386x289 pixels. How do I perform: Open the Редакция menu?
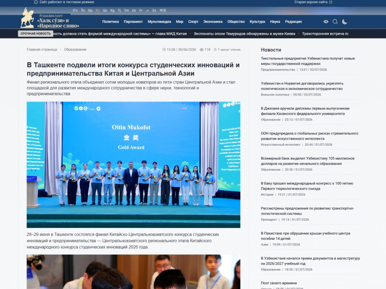pos(293,21)
